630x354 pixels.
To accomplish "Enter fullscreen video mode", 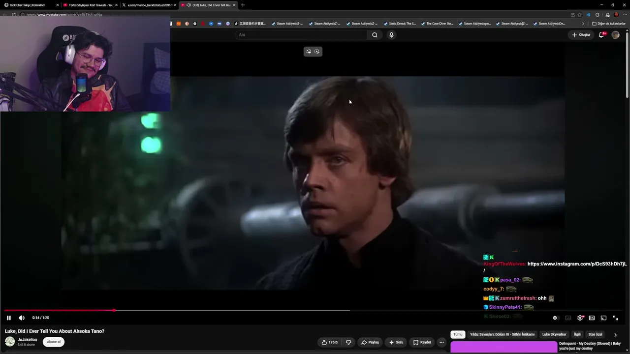I will pyautogui.click(x=615, y=318).
